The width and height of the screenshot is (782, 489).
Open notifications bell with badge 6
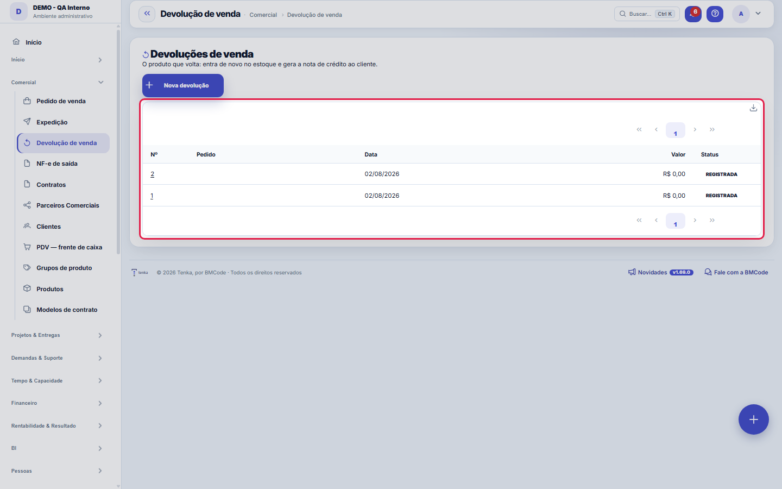693,14
